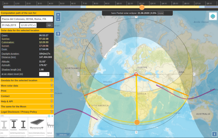This screenshot has width=218, height=138.
Task: Open the ad info icon
Action: pyautogui.click(x=49, y=116)
